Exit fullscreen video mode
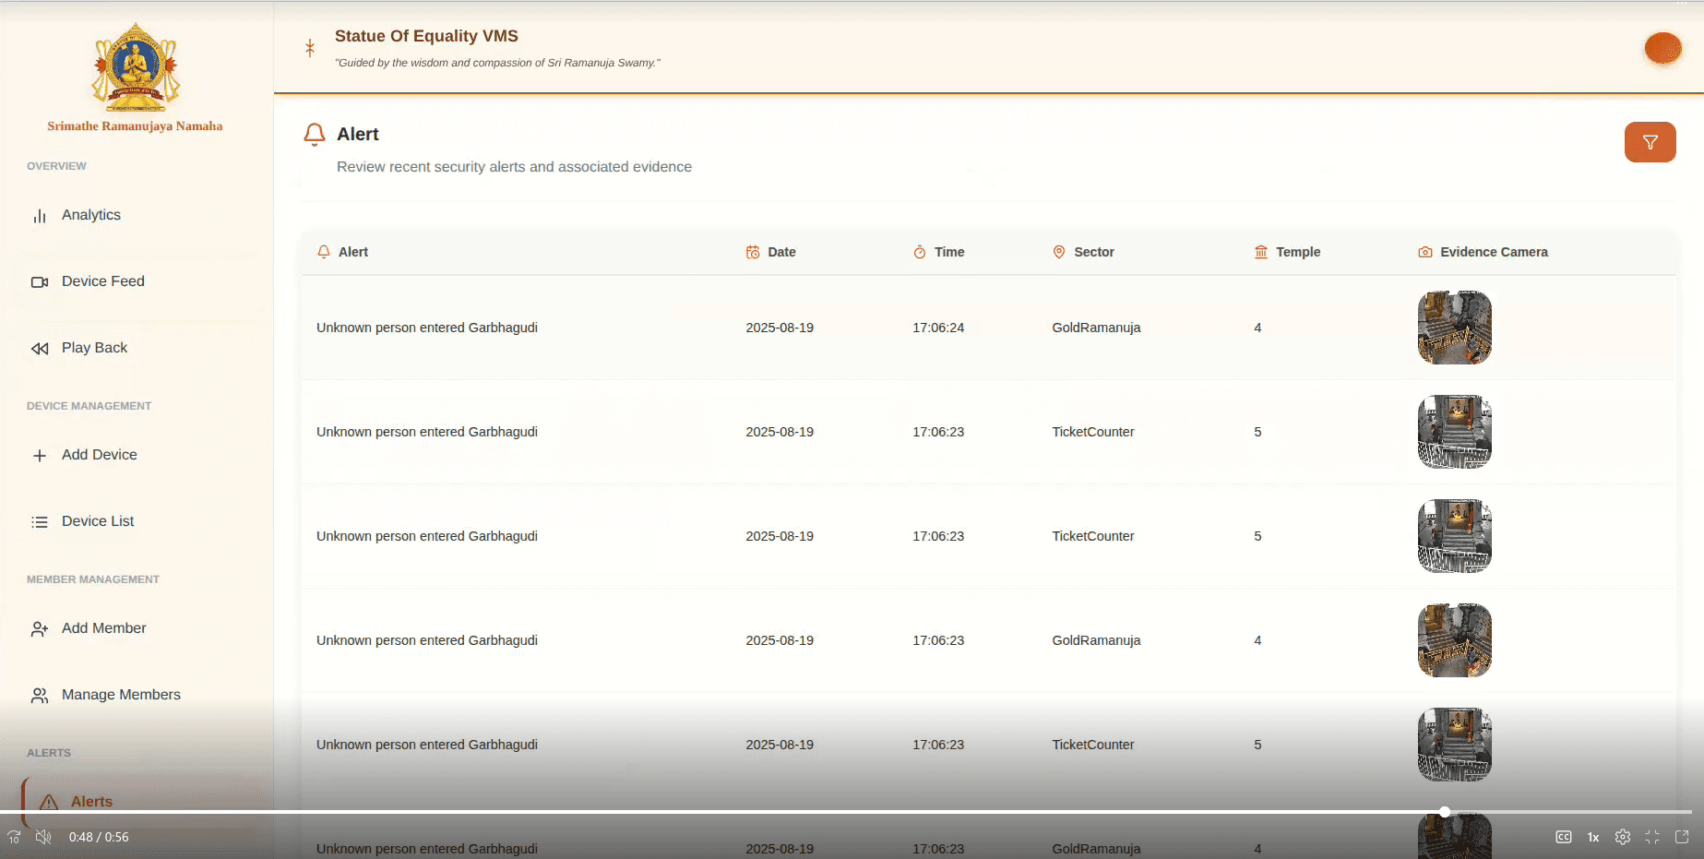 pos(1651,837)
